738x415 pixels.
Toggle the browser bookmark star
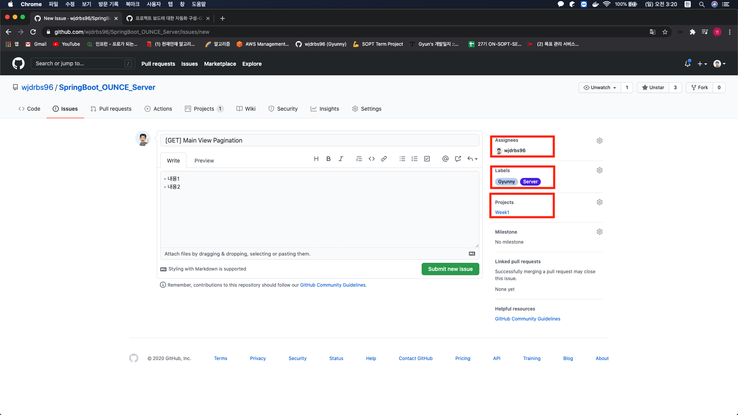665,32
